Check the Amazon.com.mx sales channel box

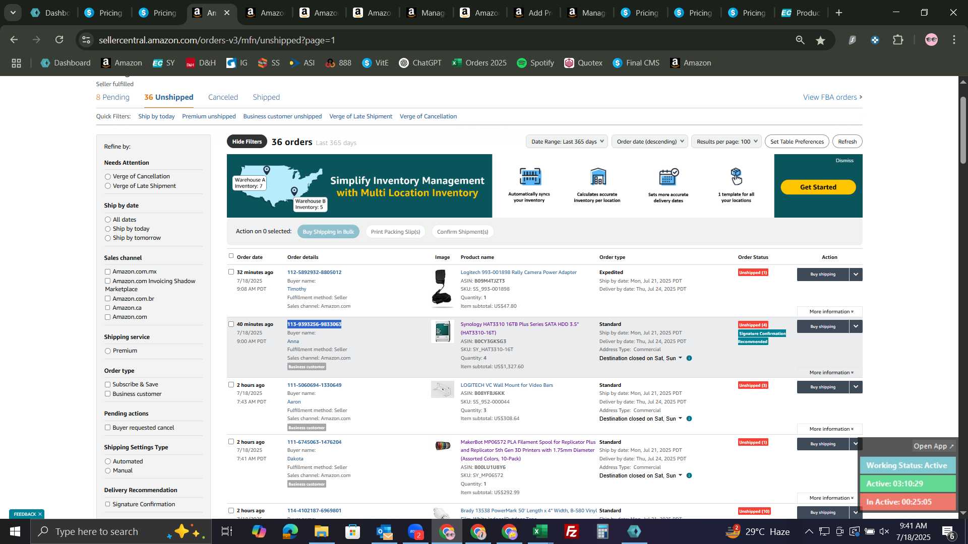coord(107,272)
